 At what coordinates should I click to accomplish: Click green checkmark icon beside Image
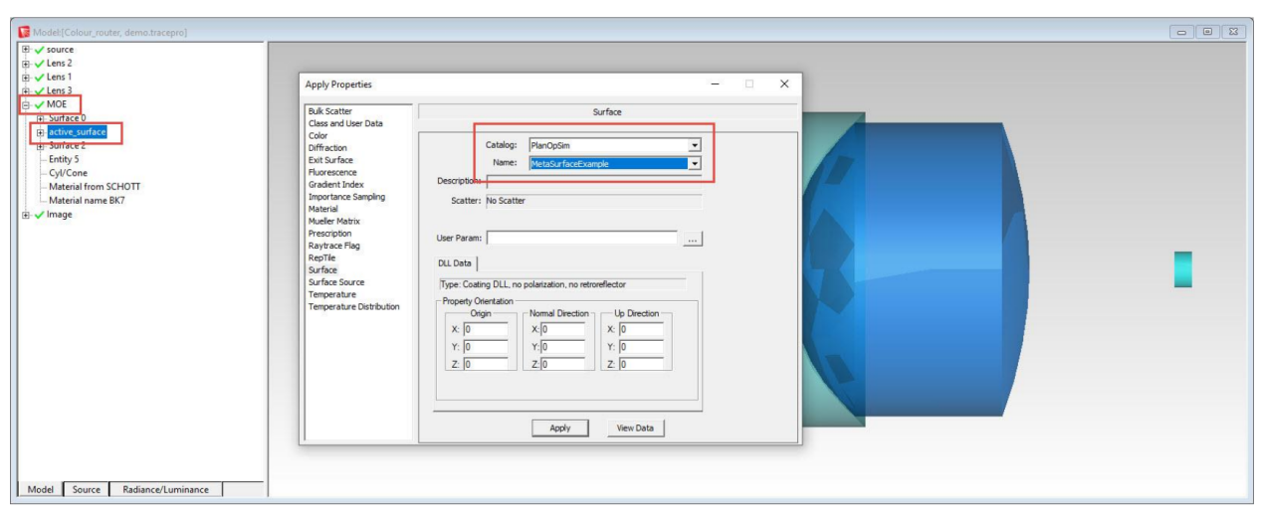tap(39, 215)
